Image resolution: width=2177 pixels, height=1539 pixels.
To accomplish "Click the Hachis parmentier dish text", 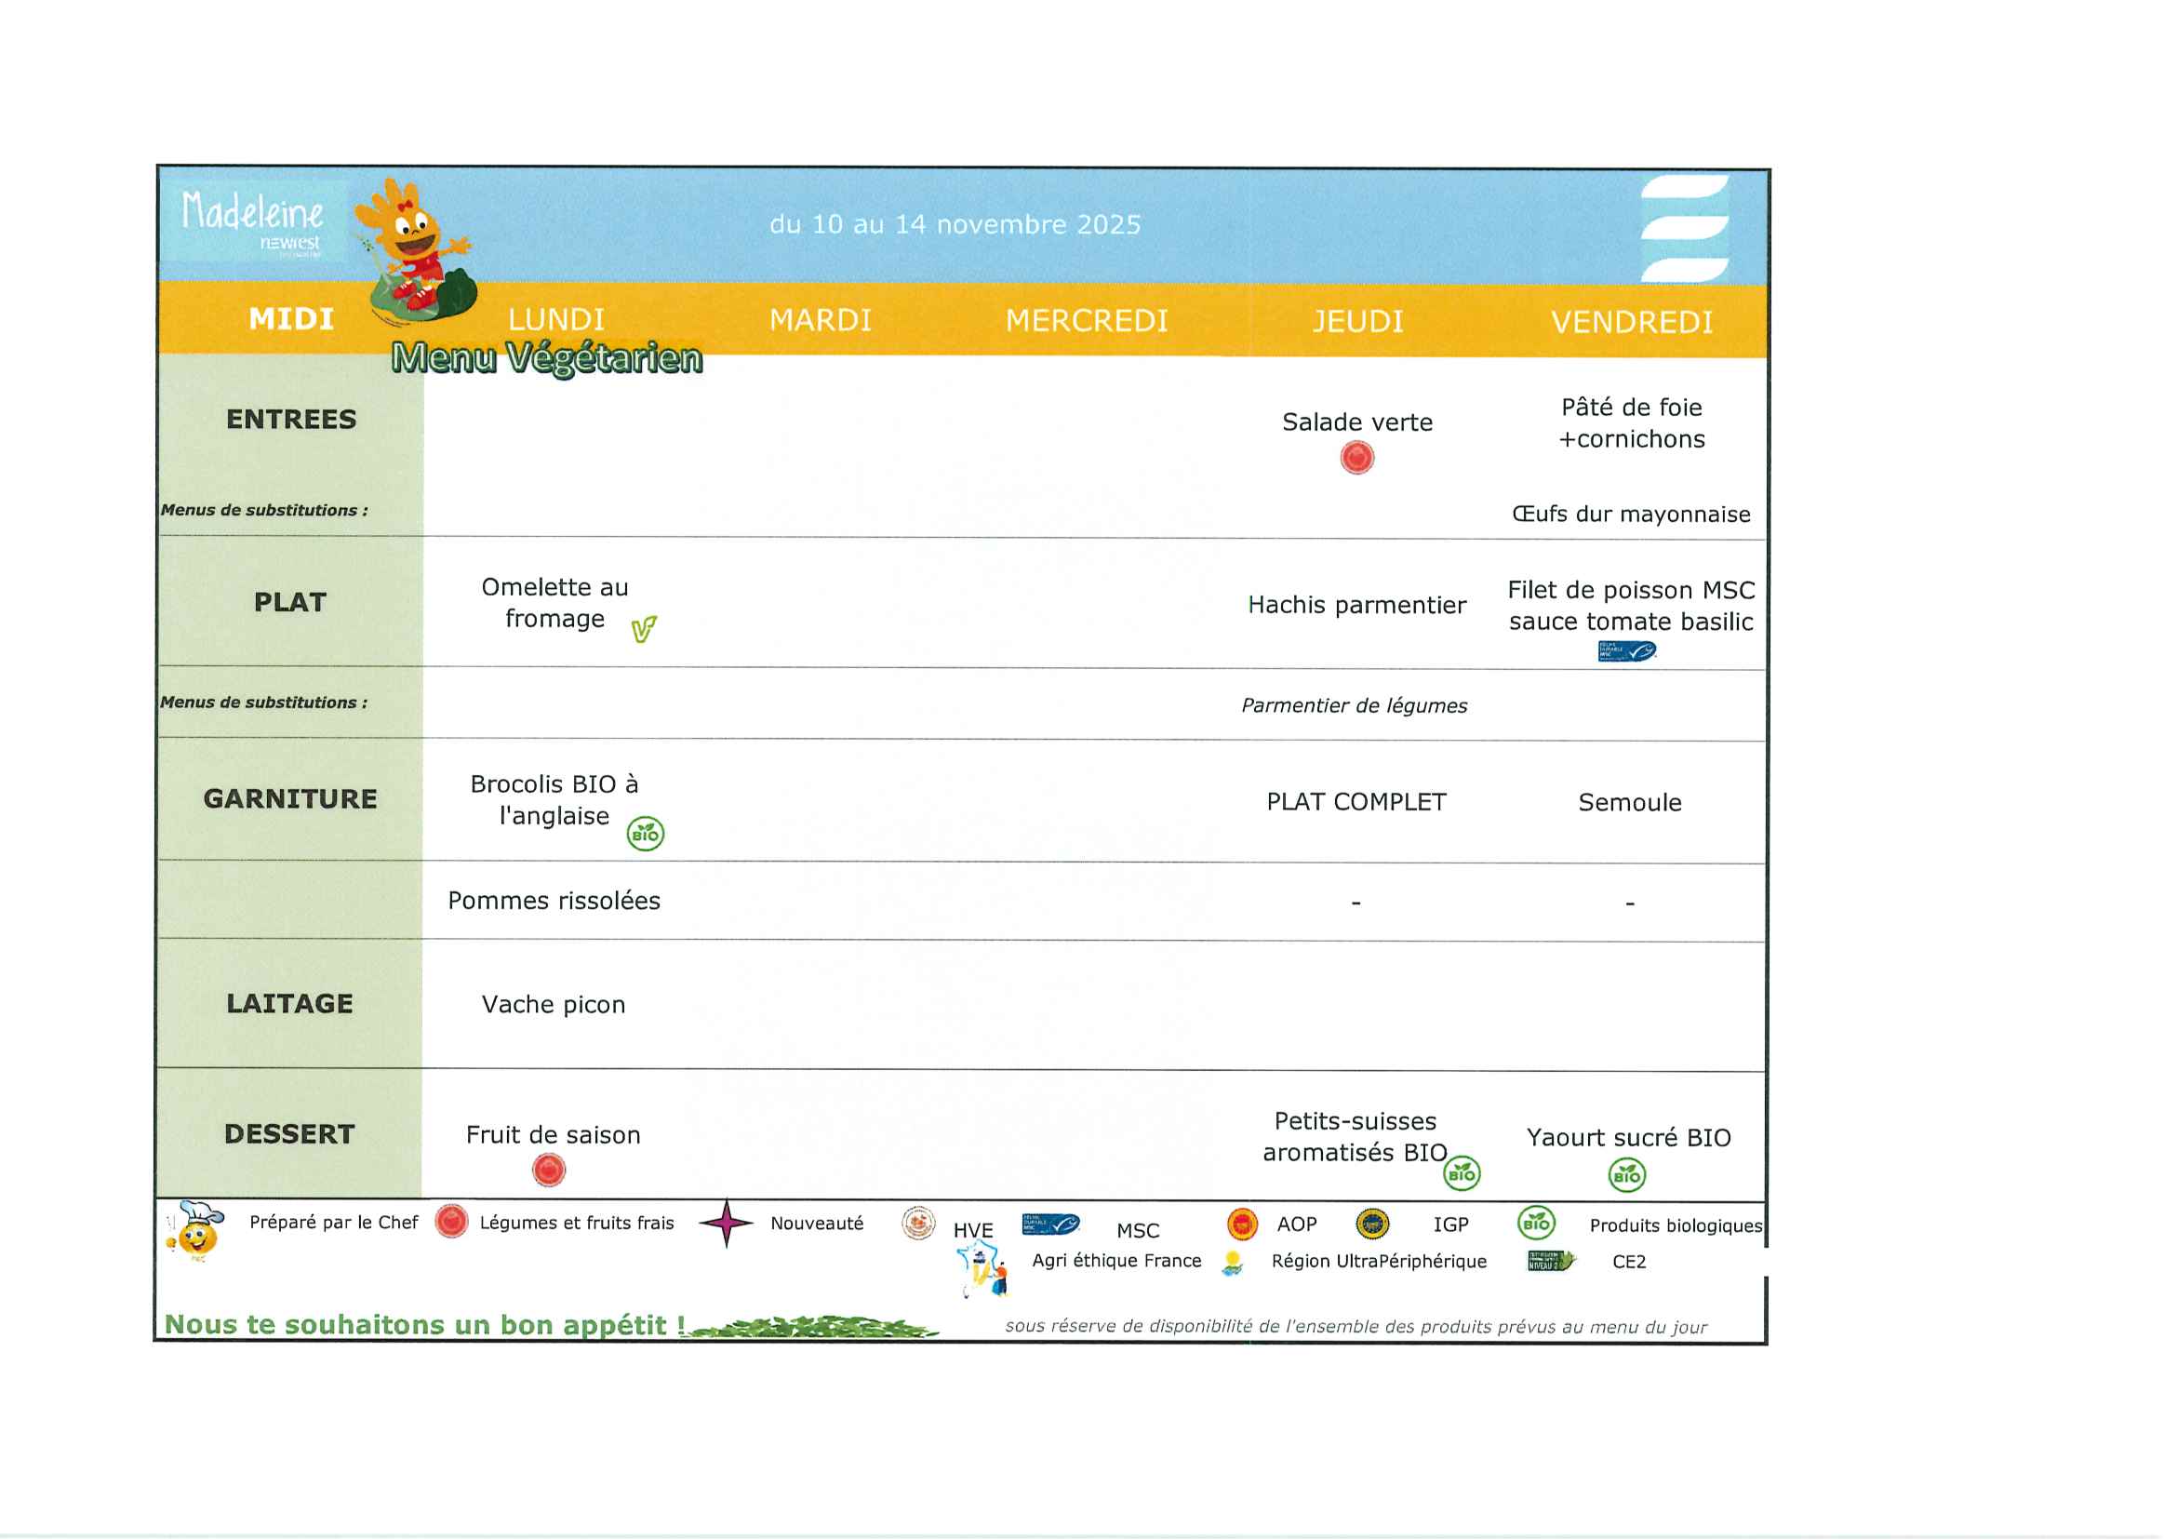I will pos(1356,605).
